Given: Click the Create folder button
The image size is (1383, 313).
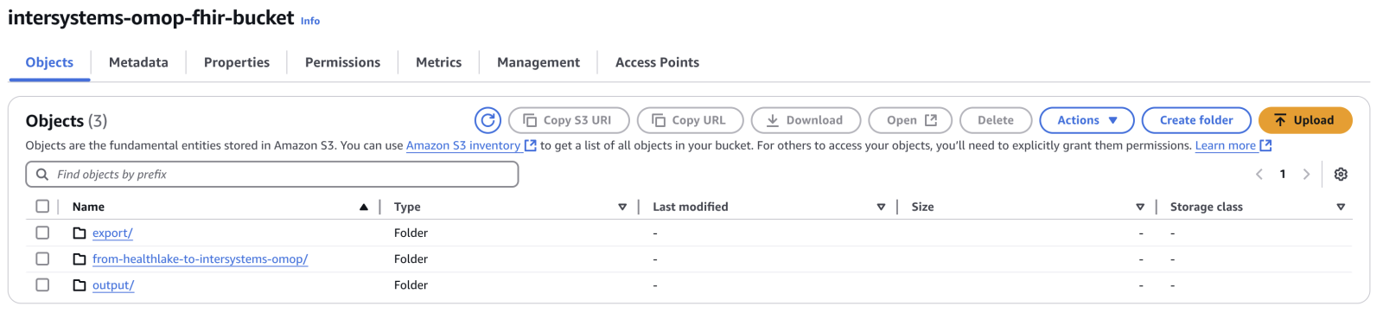Looking at the screenshot, I should click(x=1196, y=120).
